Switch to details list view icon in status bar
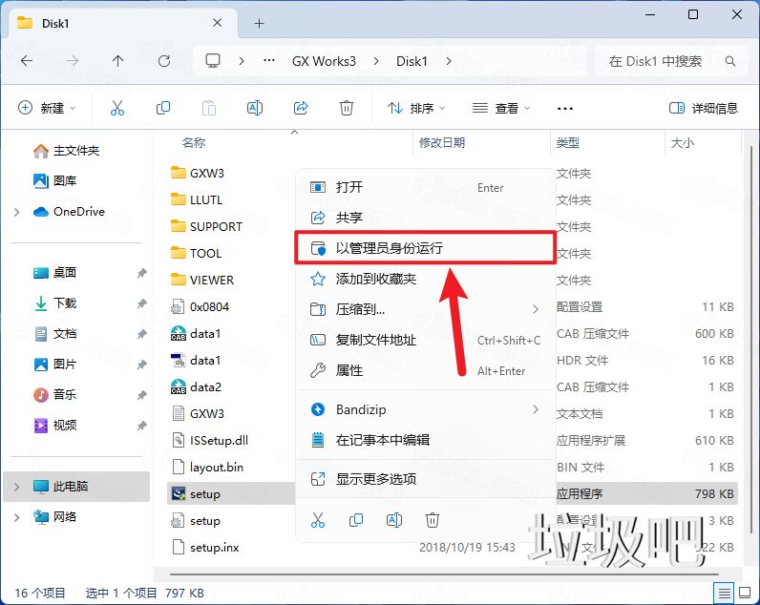 [x=724, y=593]
